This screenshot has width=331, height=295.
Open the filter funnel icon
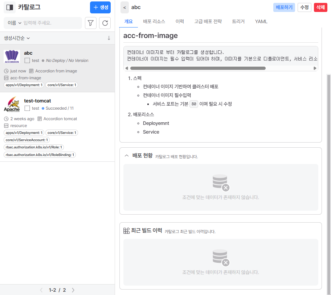tap(91, 23)
